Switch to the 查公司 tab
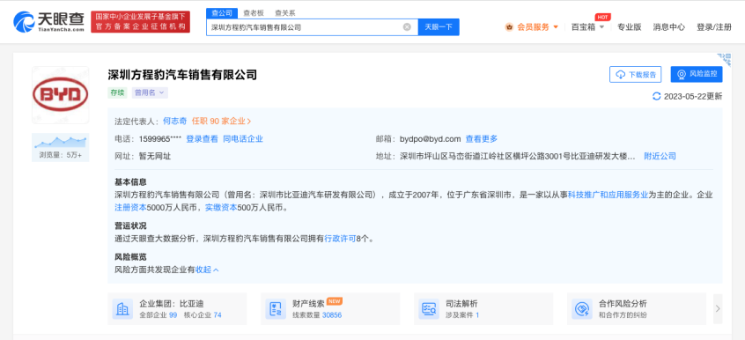 [221, 13]
